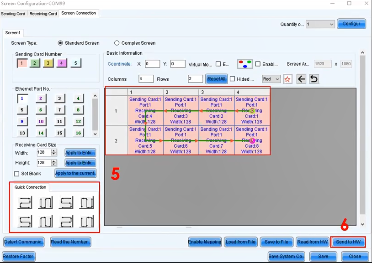This screenshot has width=372, height=263.
Task: Switch to the Sending Card tab
Action: point(13,13)
